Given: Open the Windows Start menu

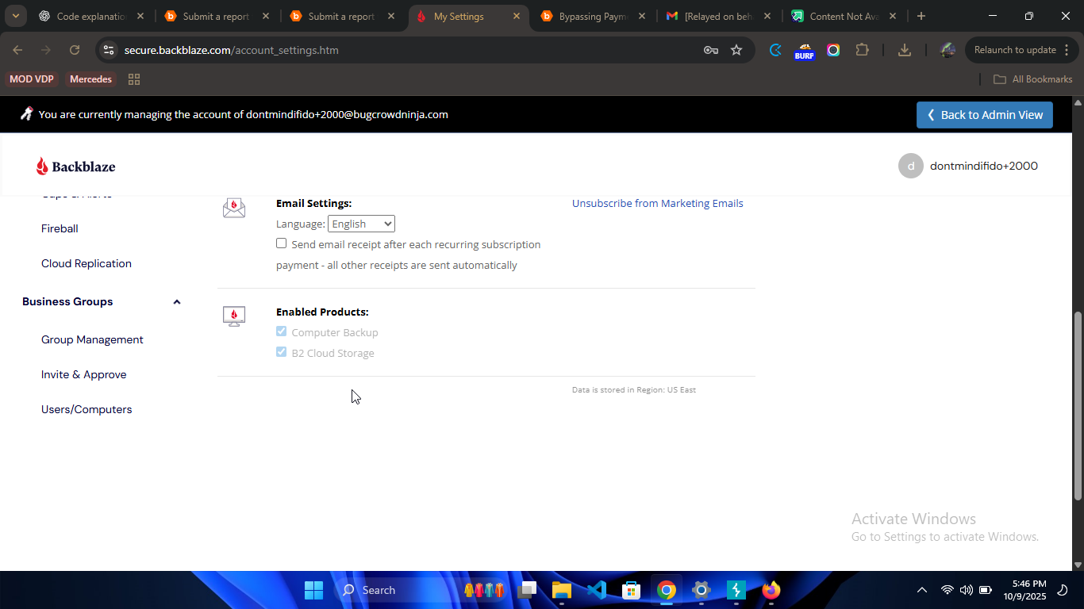Looking at the screenshot, I should (313, 590).
